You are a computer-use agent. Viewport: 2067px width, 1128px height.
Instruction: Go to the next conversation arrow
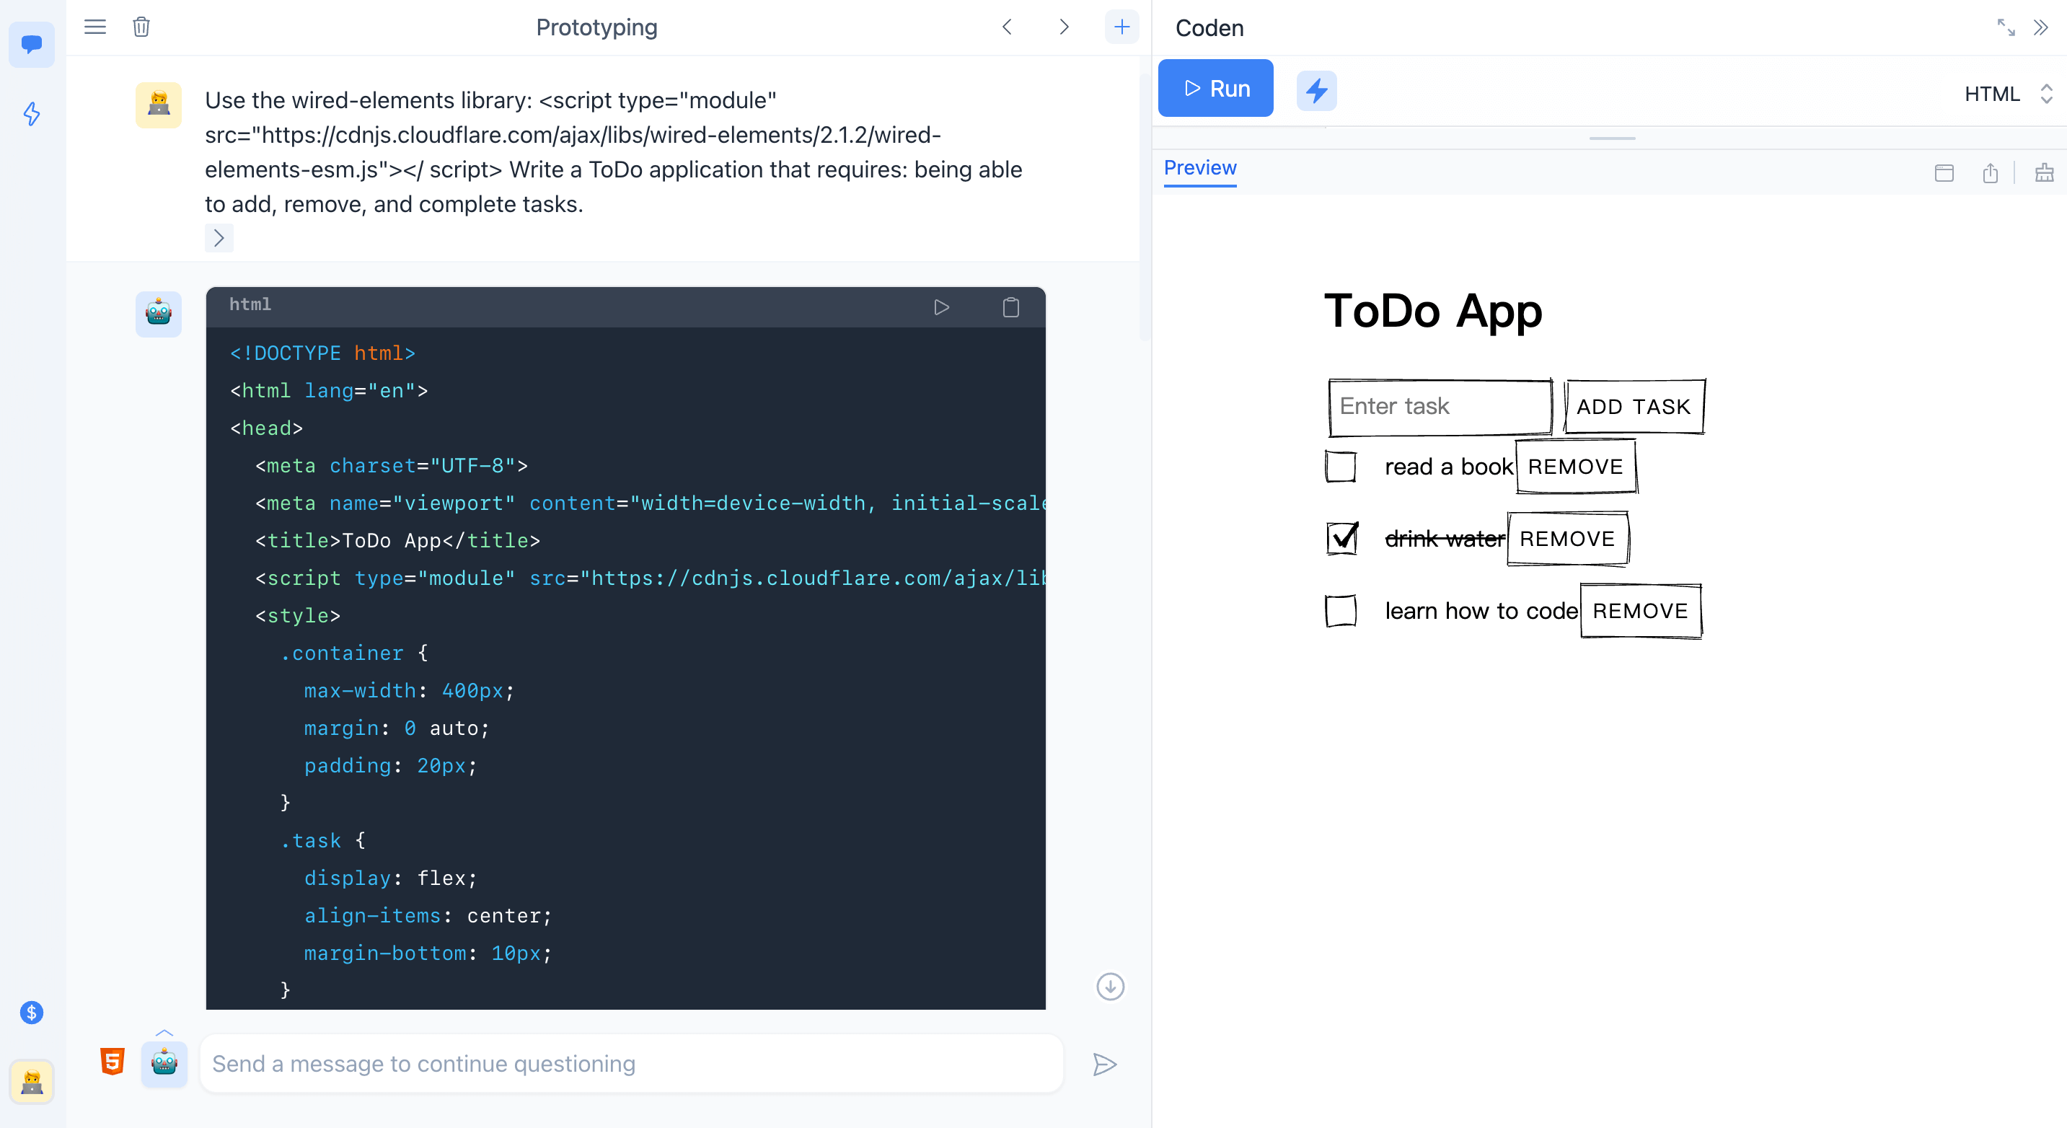coord(1063,27)
